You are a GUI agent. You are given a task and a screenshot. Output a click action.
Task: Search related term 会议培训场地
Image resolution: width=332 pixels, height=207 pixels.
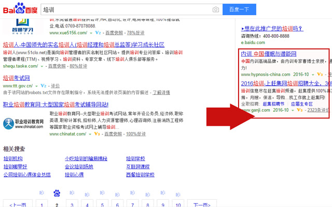coord(79,167)
